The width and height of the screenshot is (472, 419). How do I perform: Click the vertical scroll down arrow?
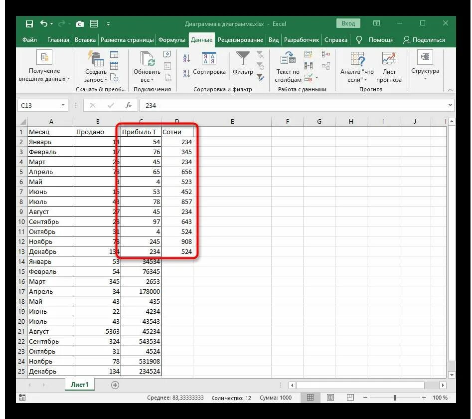coord(452,375)
